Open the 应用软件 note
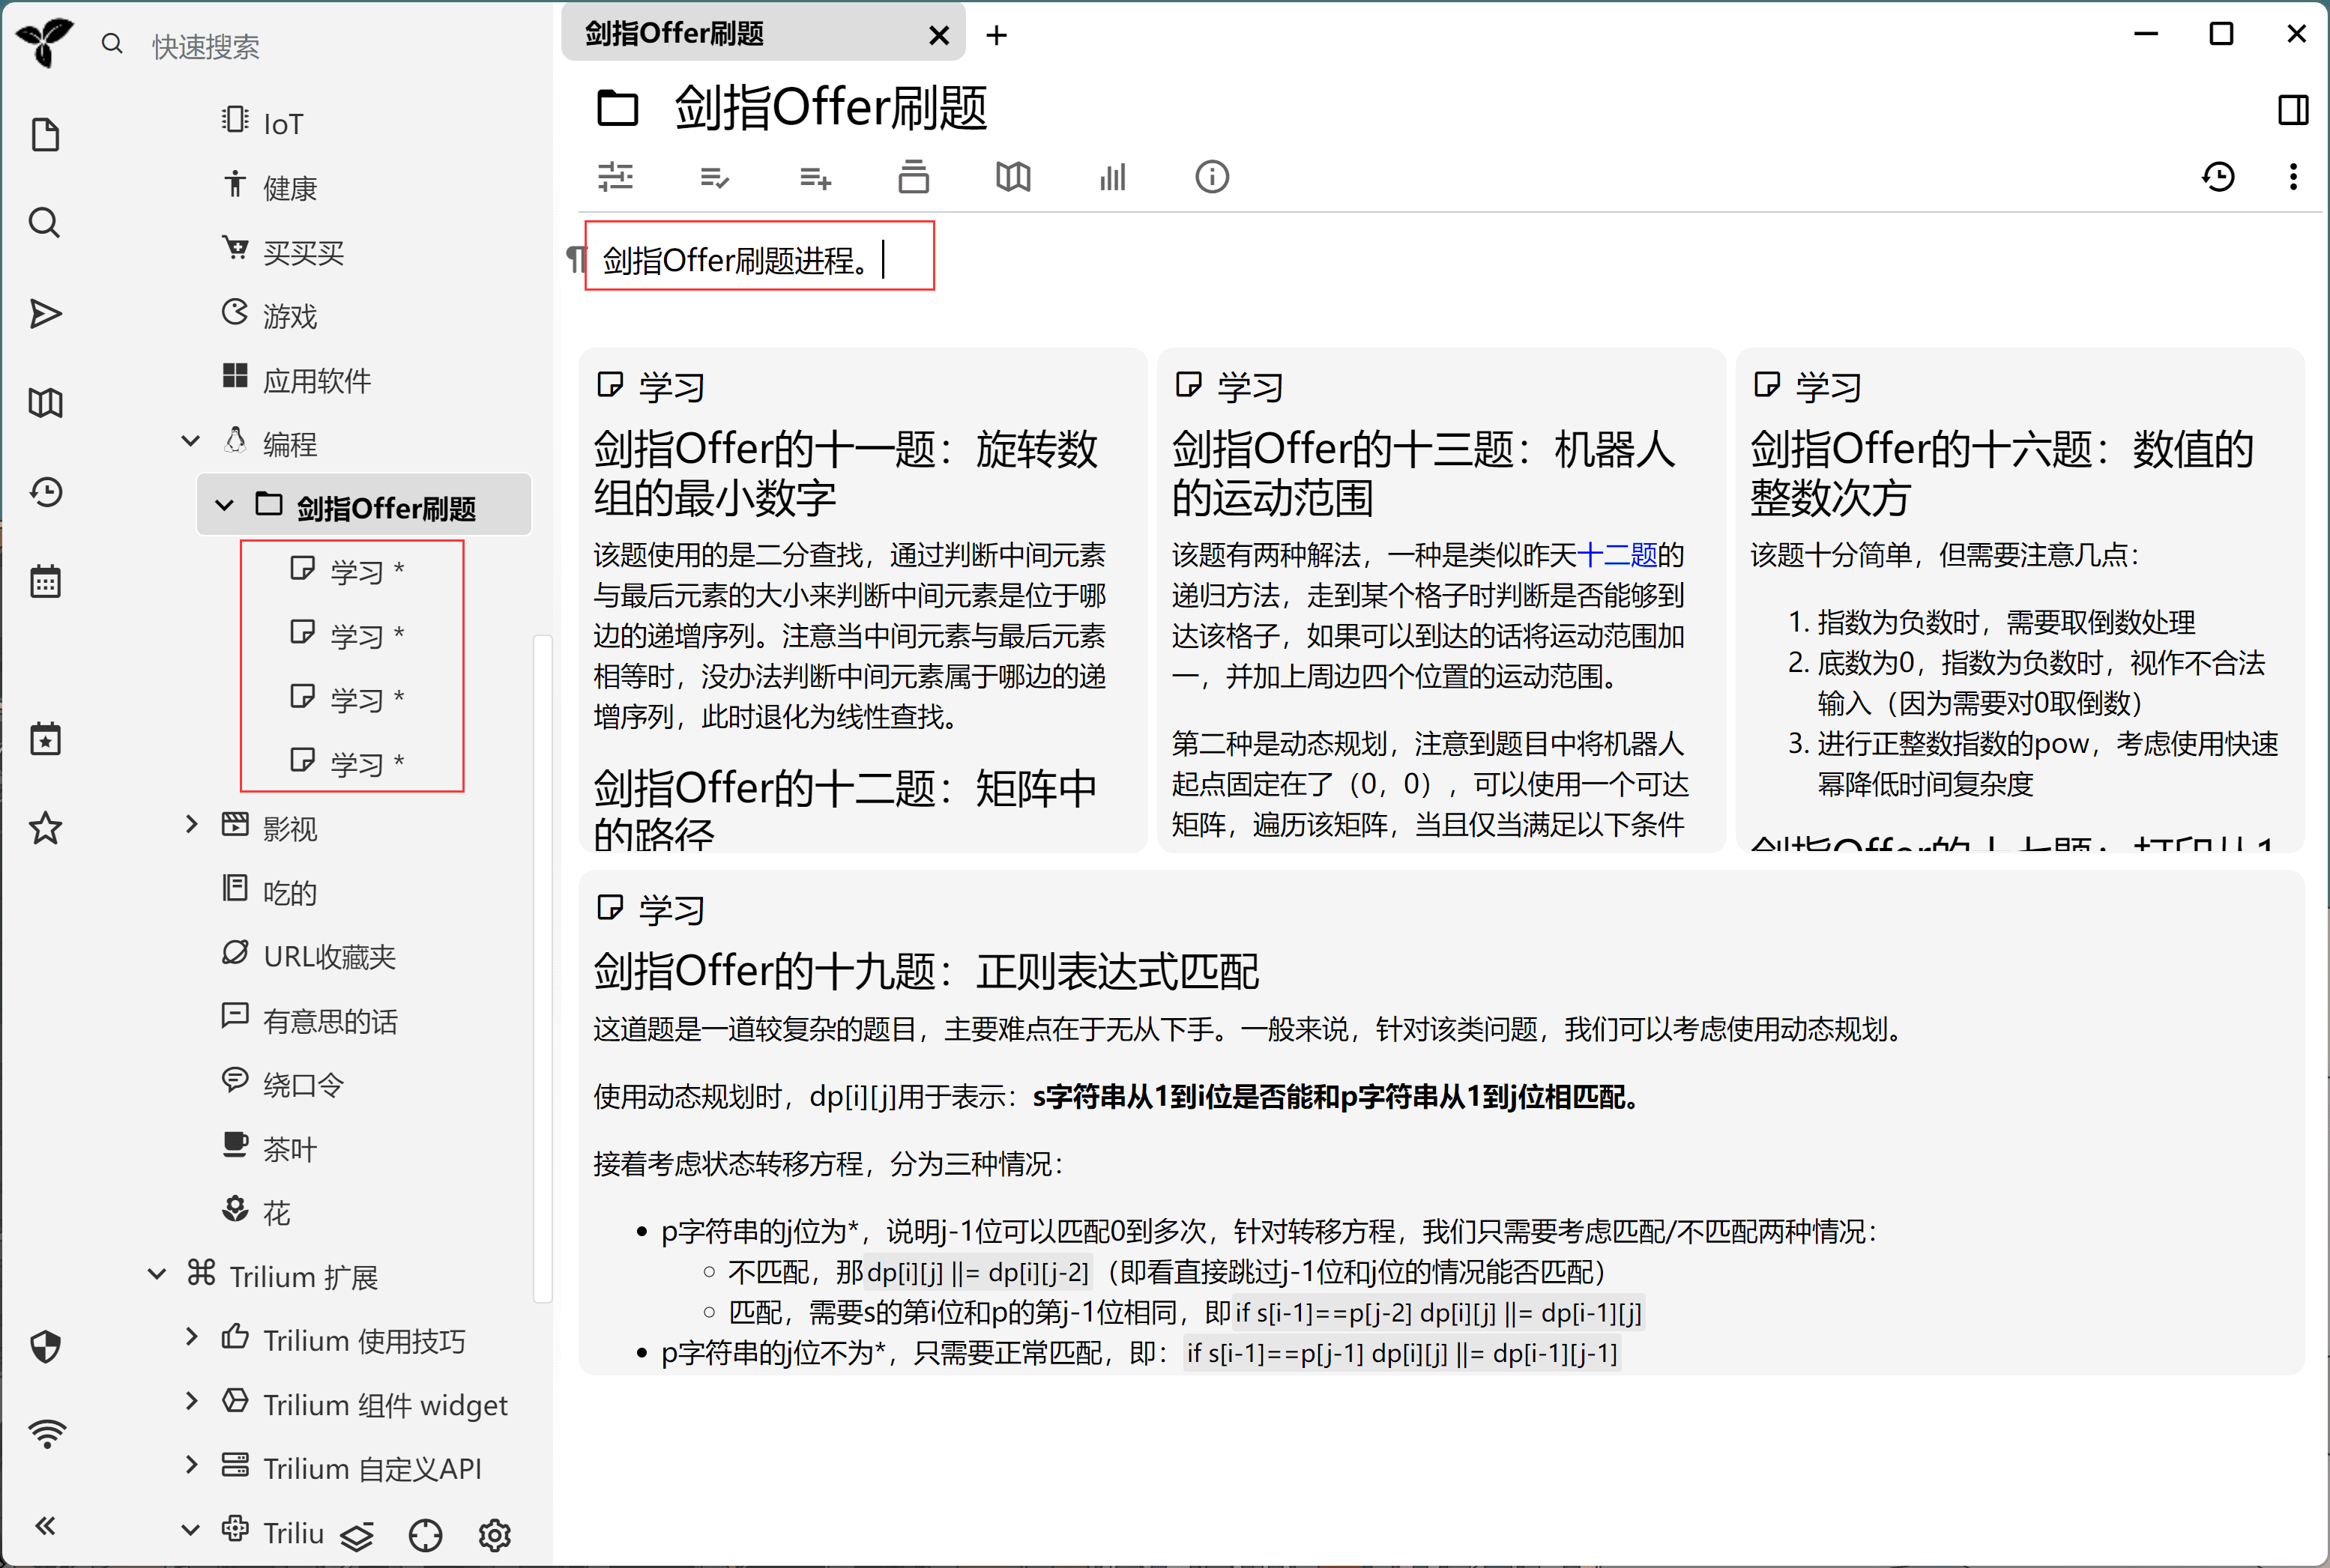2330x1568 pixels. tap(317, 380)
